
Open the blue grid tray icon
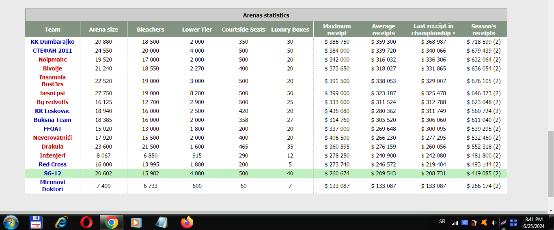[513, 222]
